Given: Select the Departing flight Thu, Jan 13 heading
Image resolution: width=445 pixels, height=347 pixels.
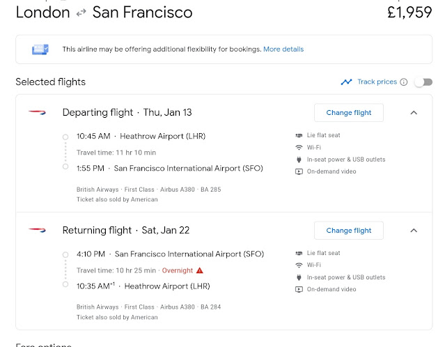Looking at the screenshot, I should tap(127, 112).
